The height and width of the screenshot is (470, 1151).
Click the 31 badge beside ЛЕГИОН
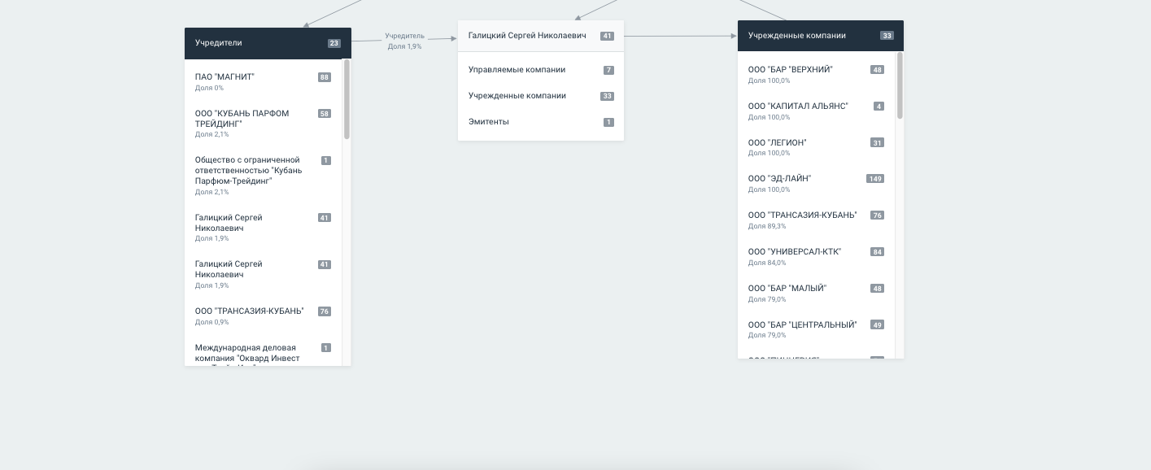coord(877,143)
